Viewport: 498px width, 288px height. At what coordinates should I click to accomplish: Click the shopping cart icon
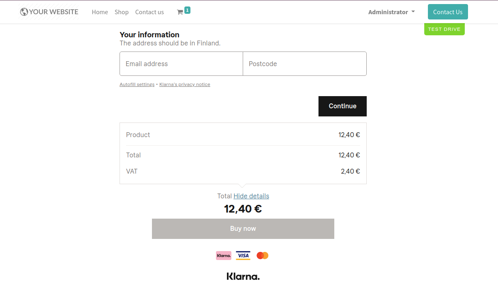[180, 12]
